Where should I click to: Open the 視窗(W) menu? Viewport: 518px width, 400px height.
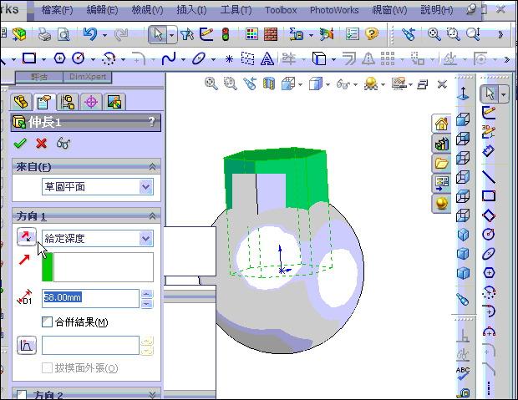pos(389,10)
